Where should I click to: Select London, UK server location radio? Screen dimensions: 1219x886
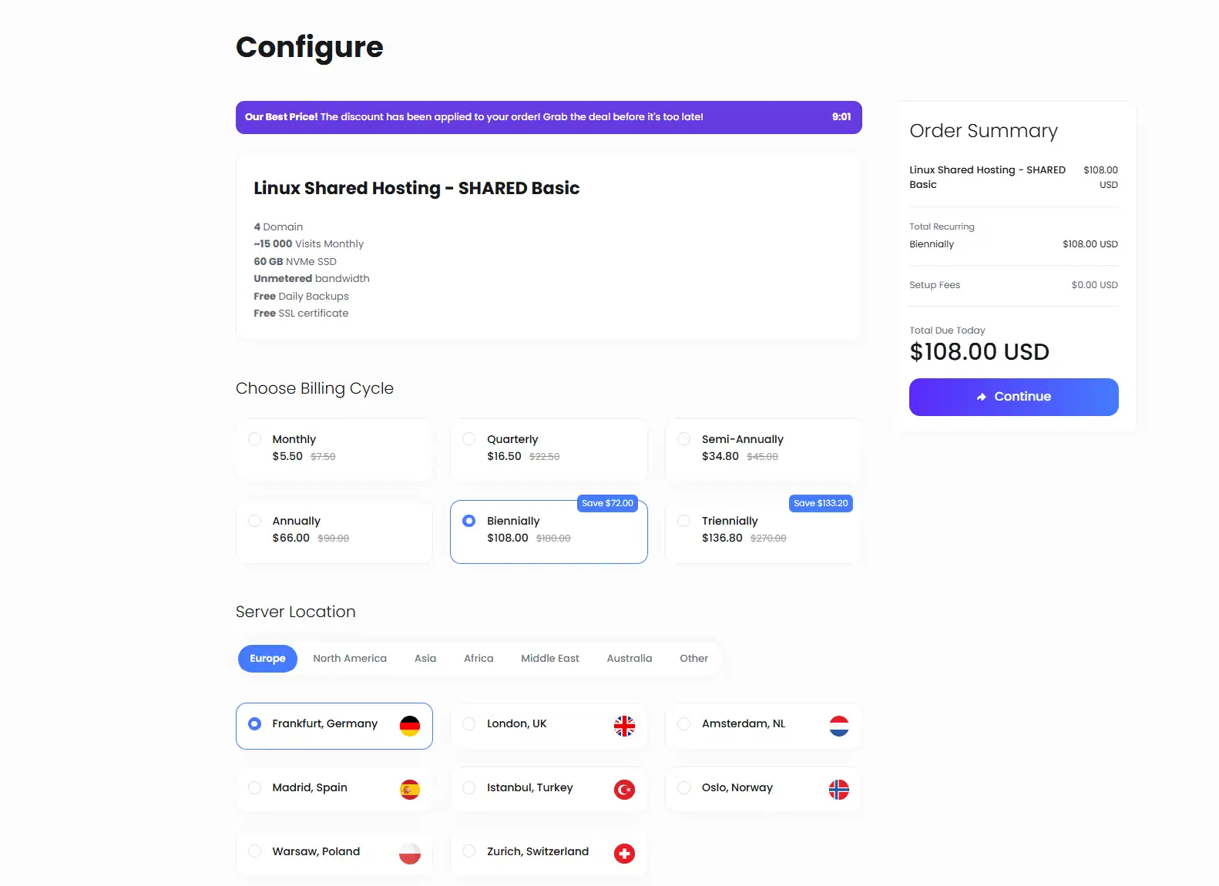[x=468, y=723]
